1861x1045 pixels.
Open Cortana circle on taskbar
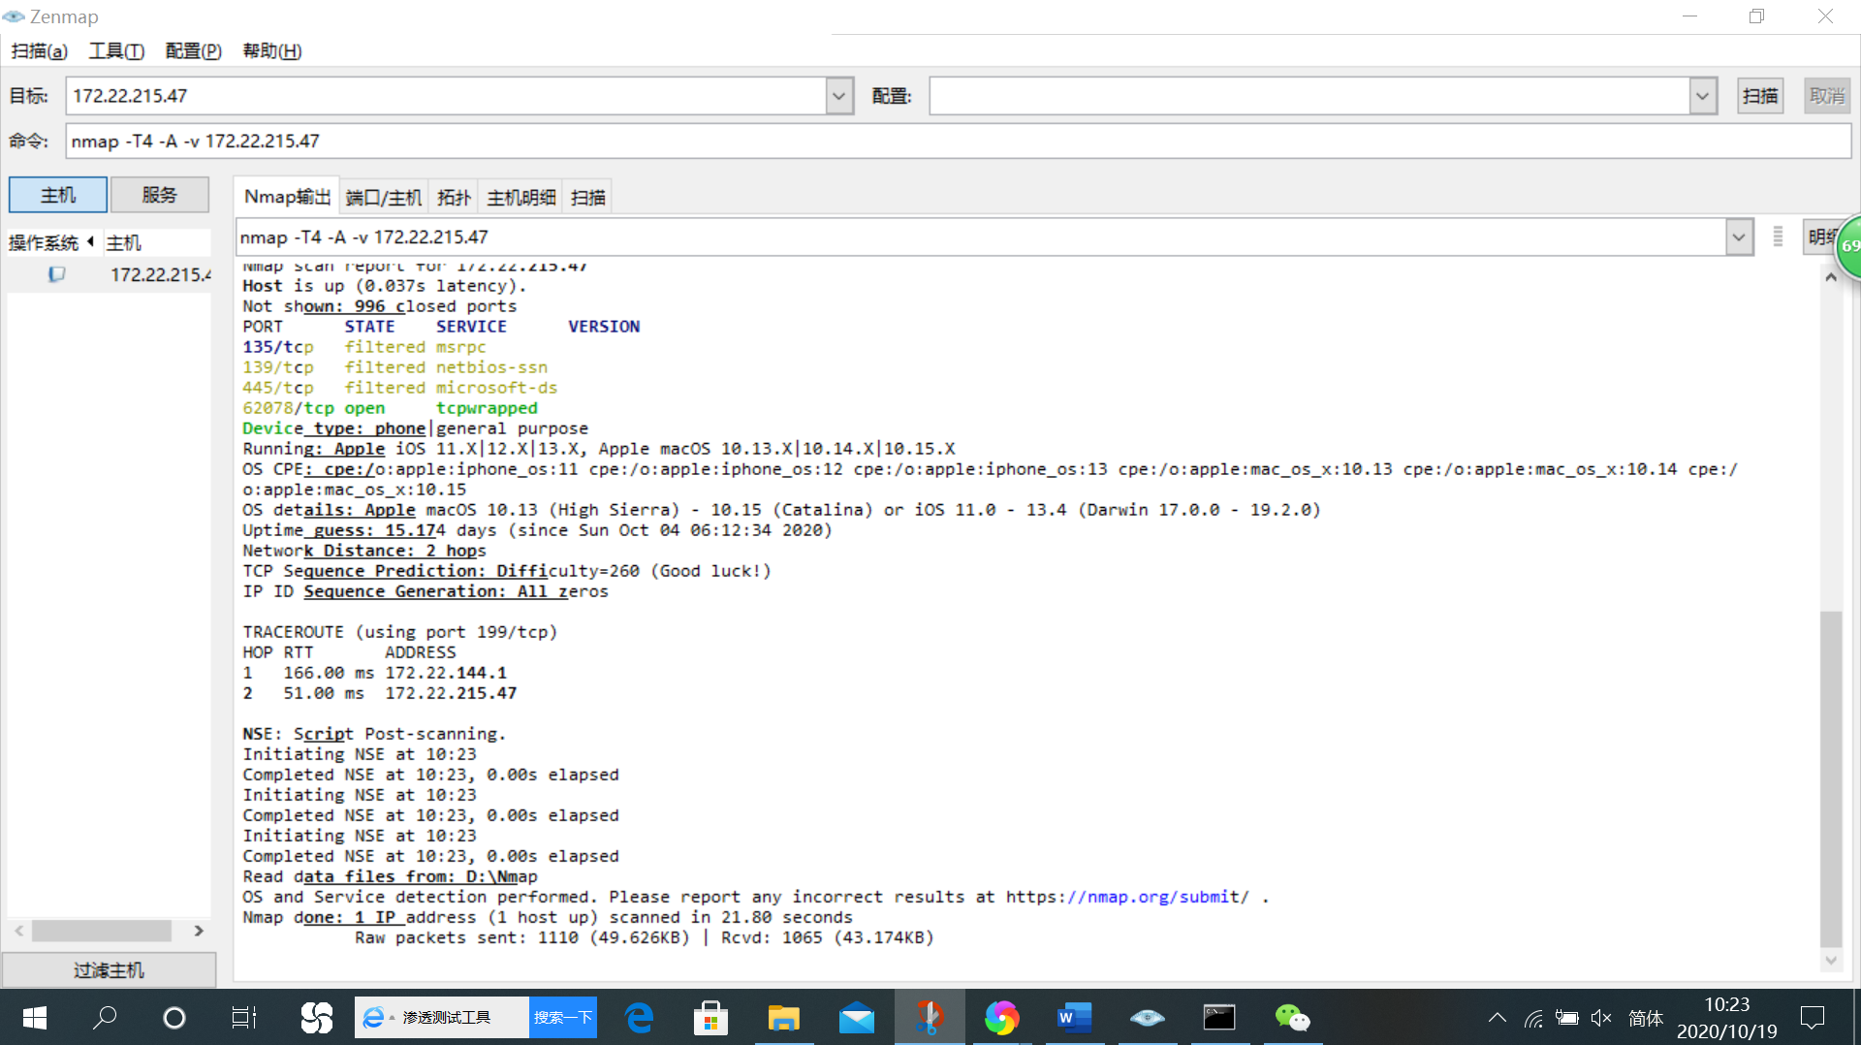tap(174, 1017)
